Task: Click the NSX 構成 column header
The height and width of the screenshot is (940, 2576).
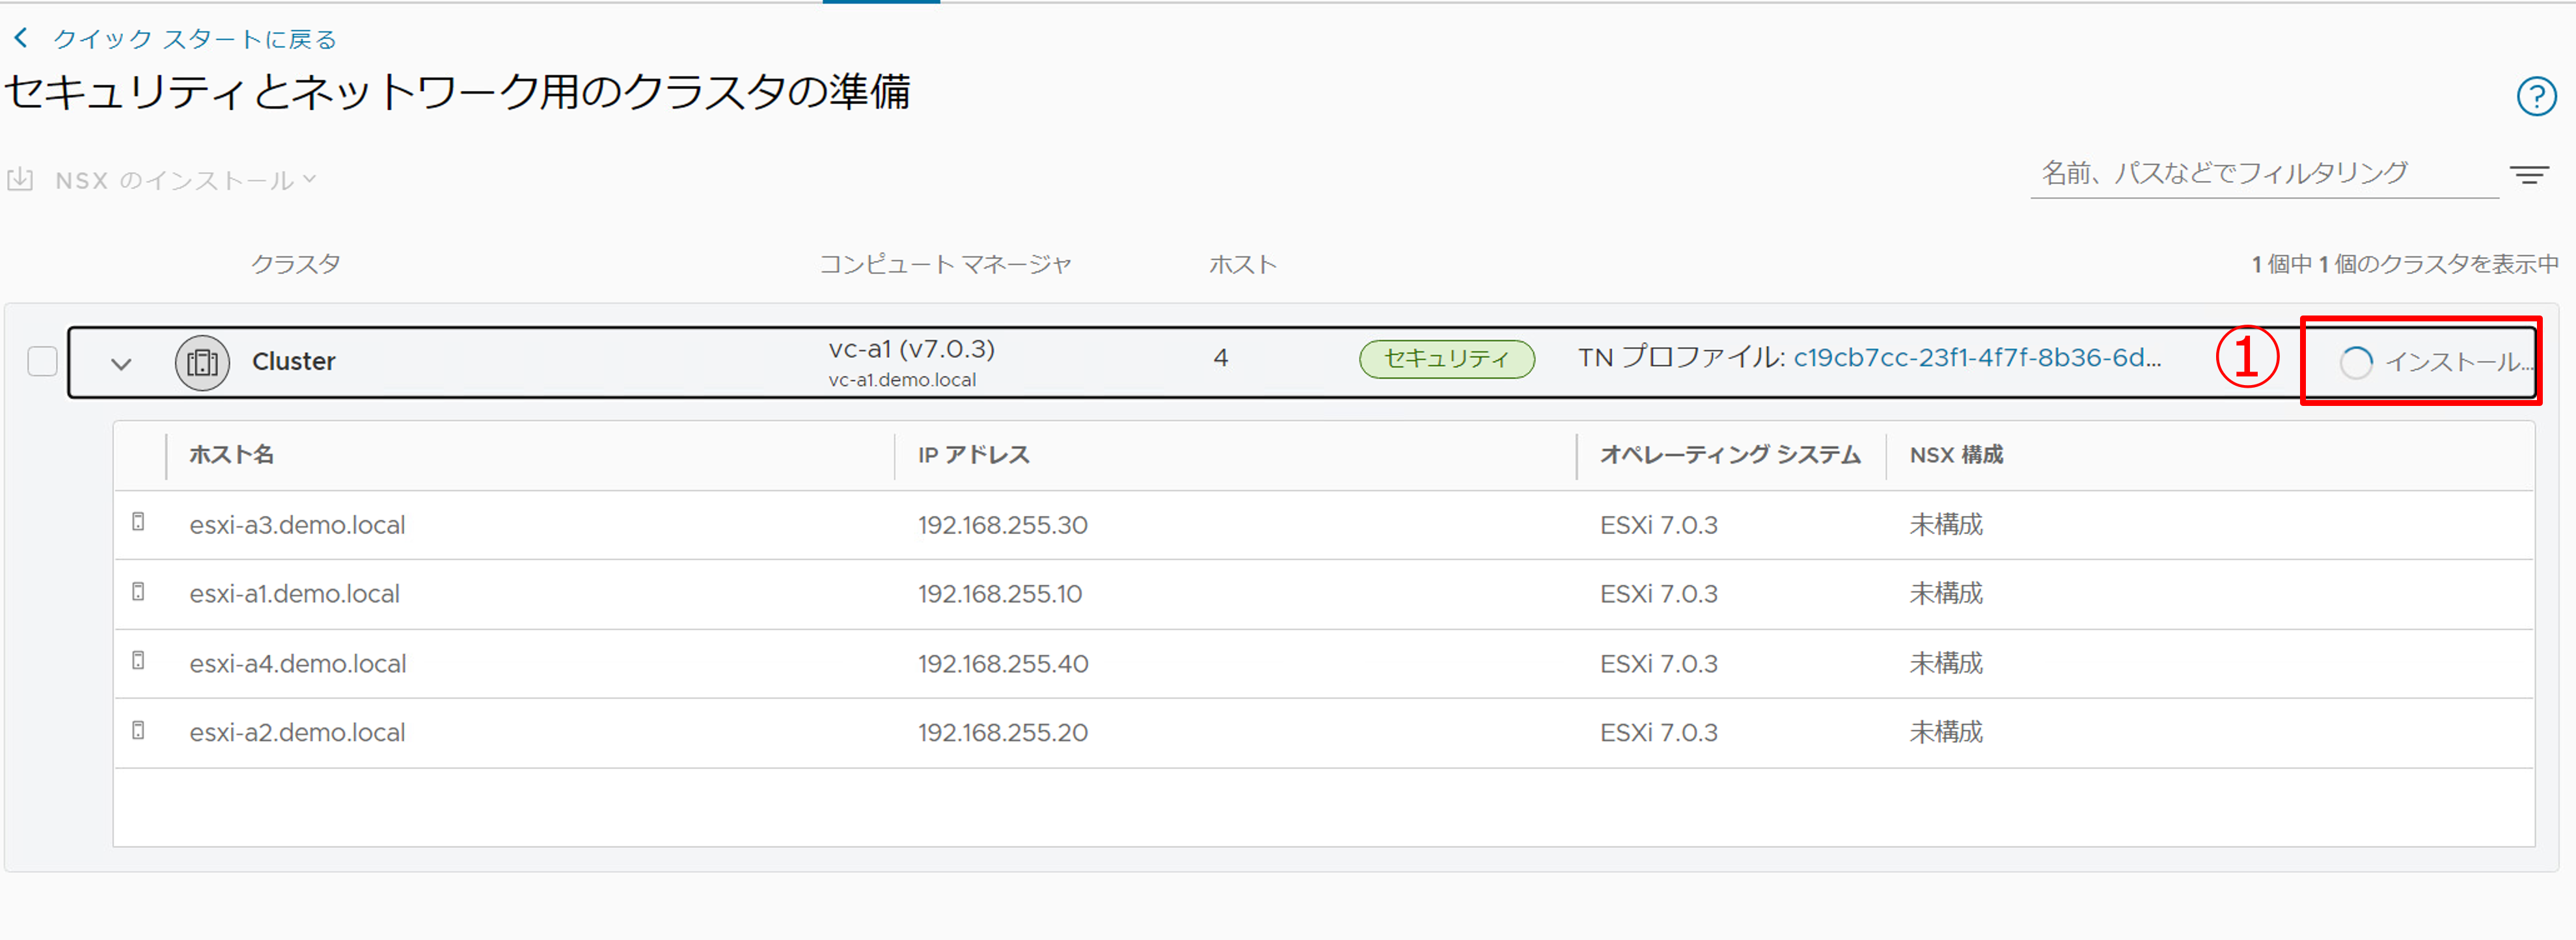Action: [1956, 455]
